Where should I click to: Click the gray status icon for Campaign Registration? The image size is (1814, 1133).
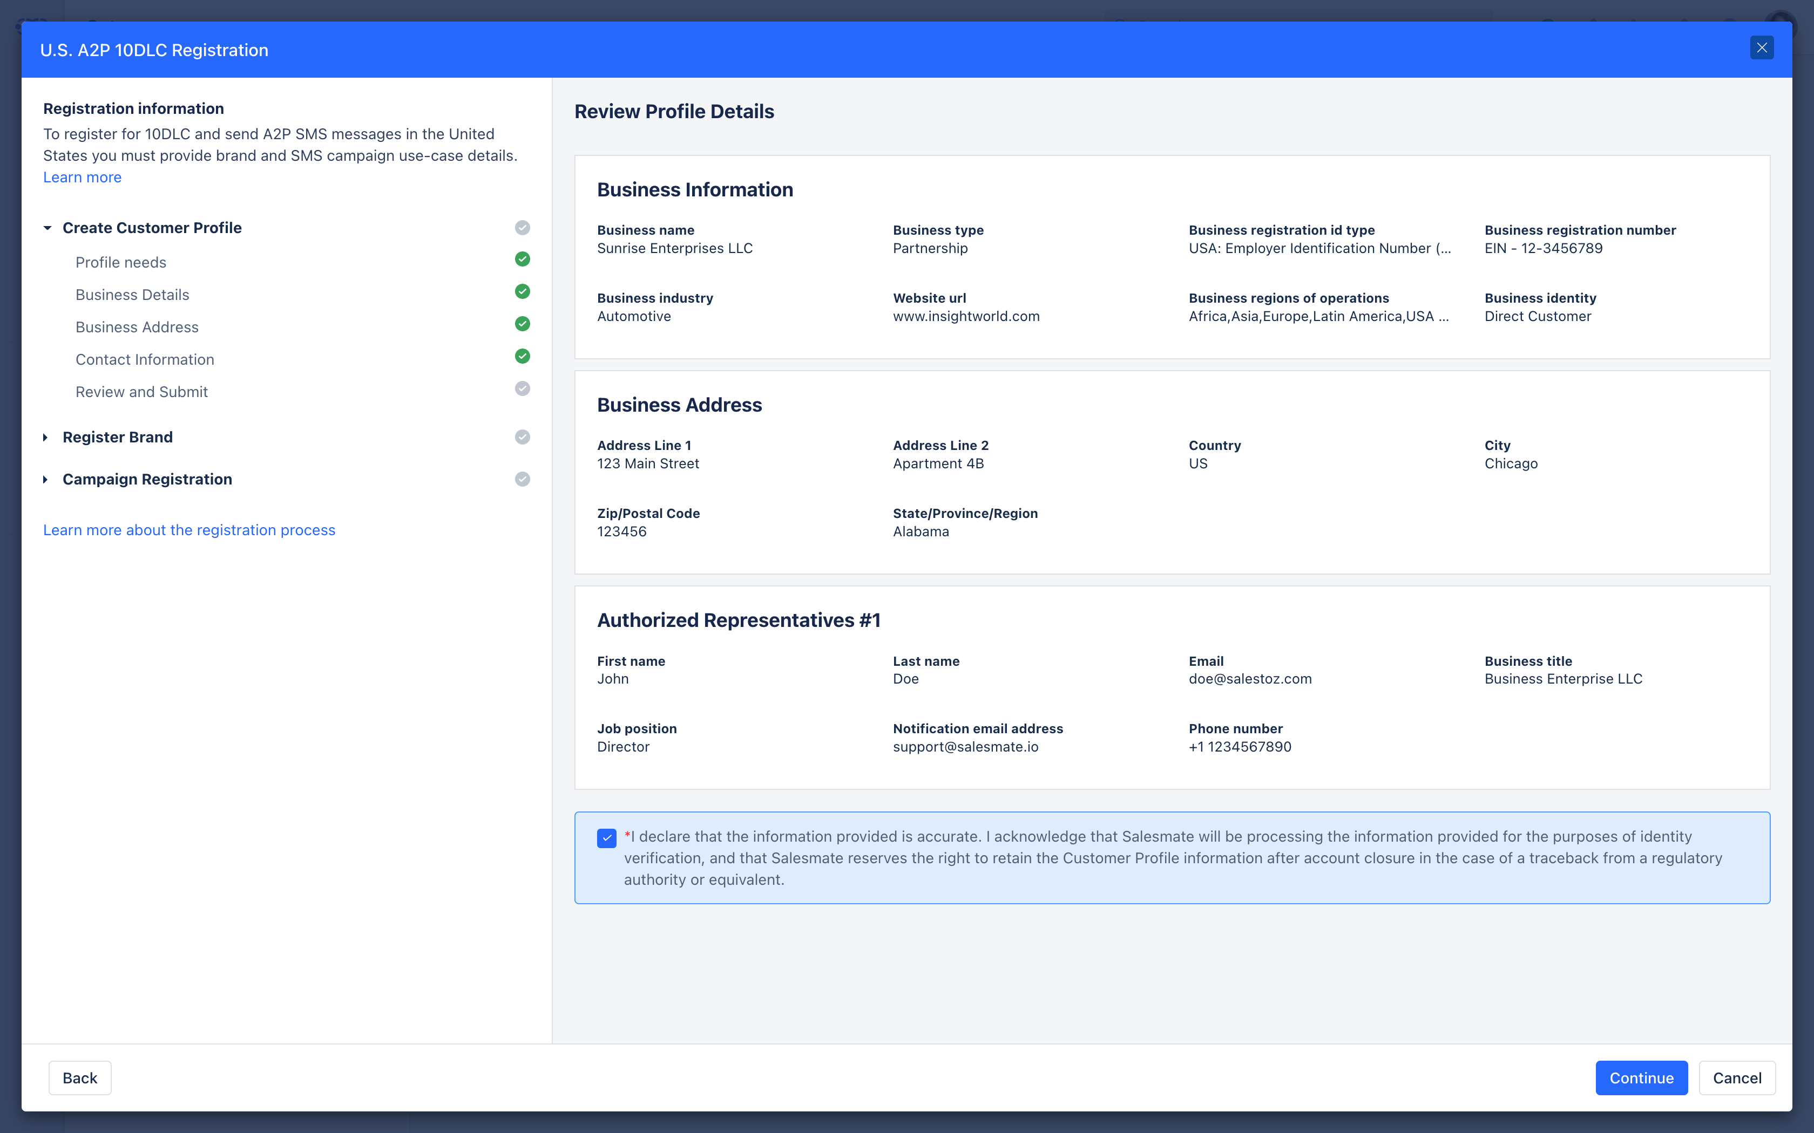coord(523,479)
